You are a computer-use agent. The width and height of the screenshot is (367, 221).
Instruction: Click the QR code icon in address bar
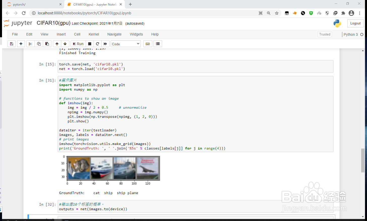pos(261,13)
